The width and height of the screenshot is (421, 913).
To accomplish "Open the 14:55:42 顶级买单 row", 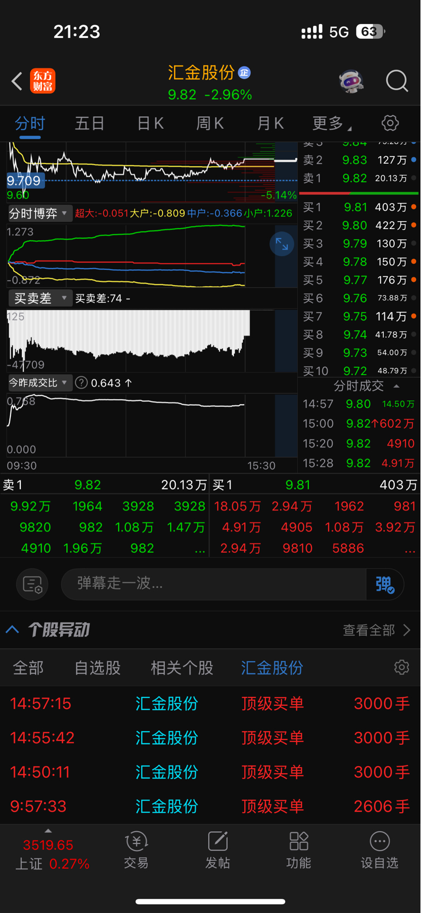I will coord(210,738).
